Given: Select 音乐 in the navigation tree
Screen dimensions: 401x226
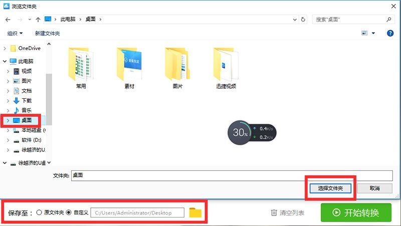Looking at the screenshot, I should tap(27, 110).
